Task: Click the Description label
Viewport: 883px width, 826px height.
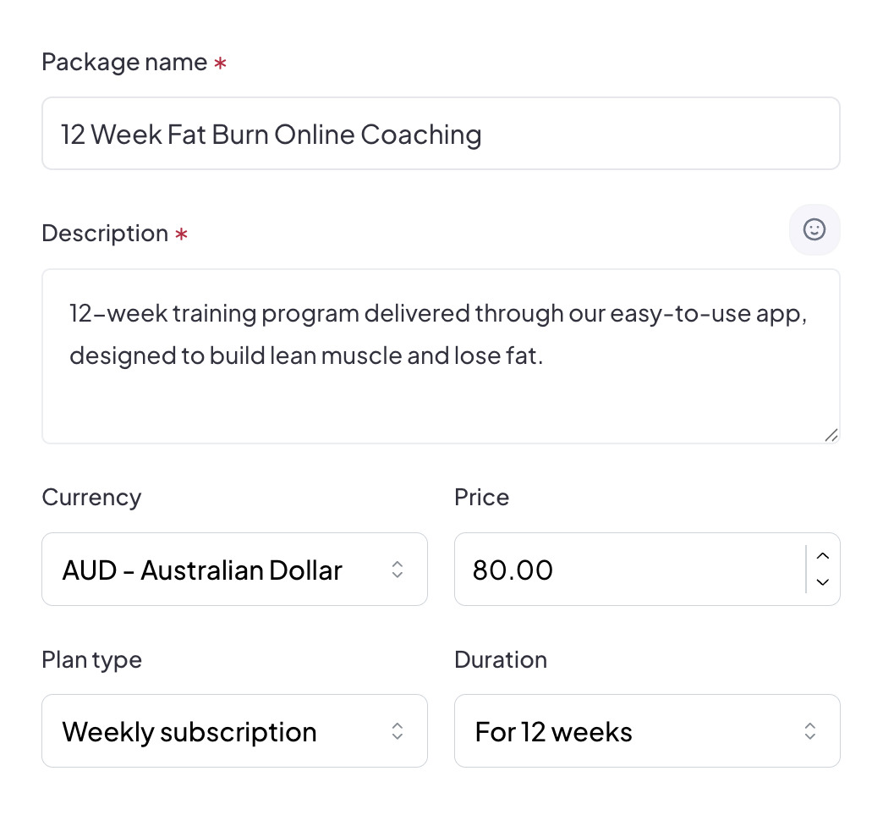Action: [105, 234]
